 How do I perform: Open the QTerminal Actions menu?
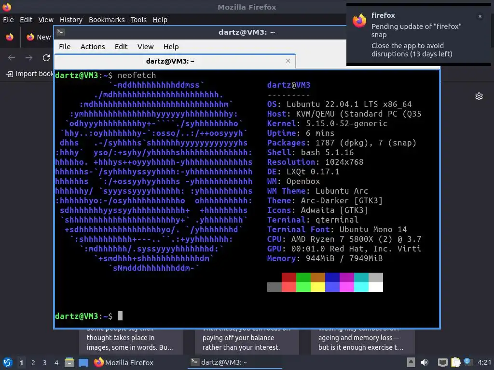click(x=93, y=47)
